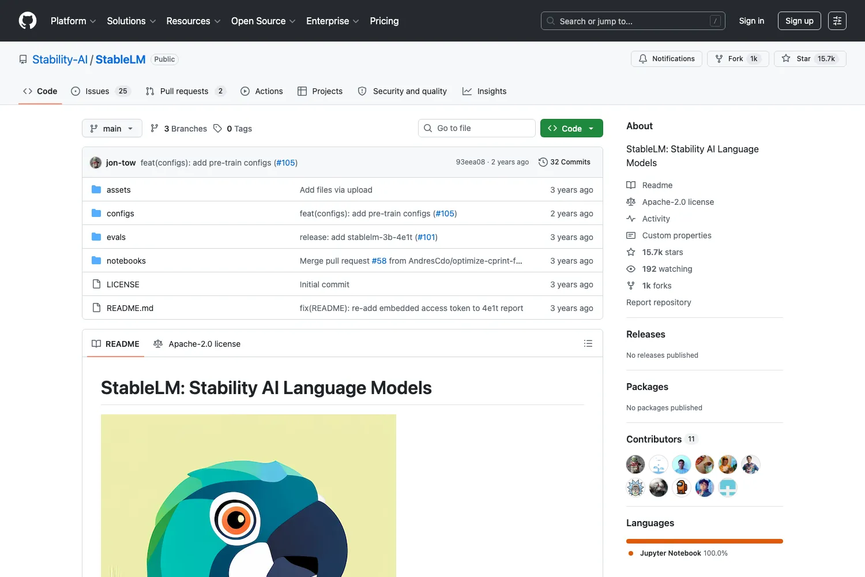
Task: Click the commit history clock icon
Action: pyautogui.click(x=543, y=162)
